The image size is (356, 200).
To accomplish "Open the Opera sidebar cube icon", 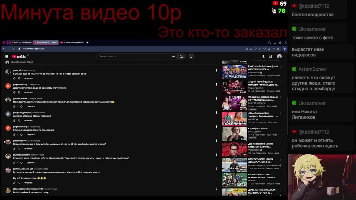I will [x=284, y=49].
